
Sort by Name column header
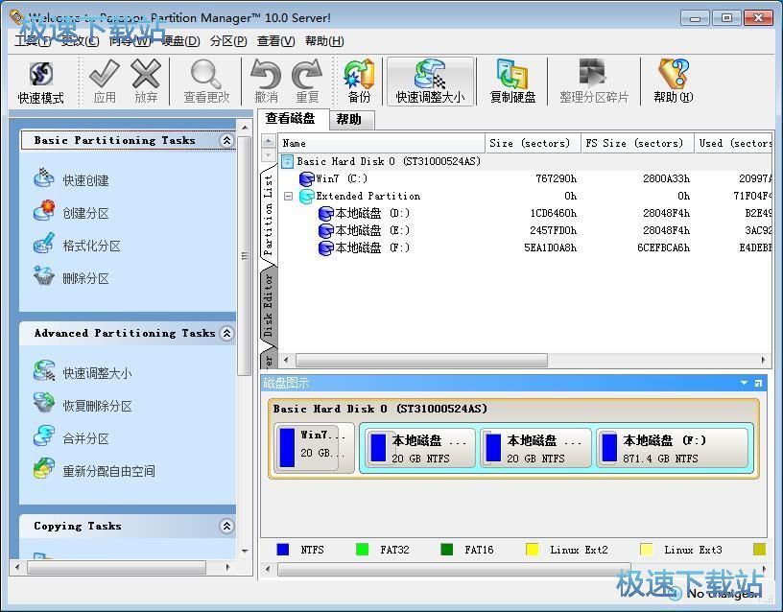(x=381, y=143)
